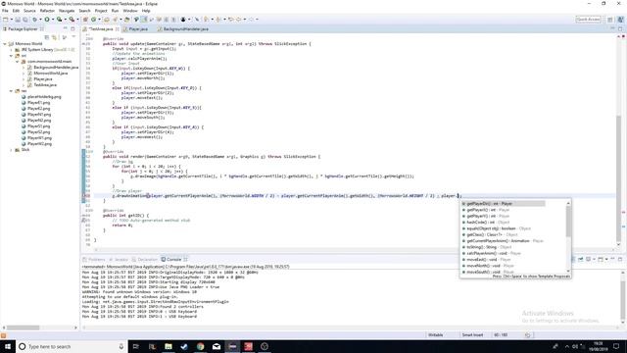This screenshot has width=627, height=353.
Task: Click the Windows taskbar search box
Action: pos(72,346)
